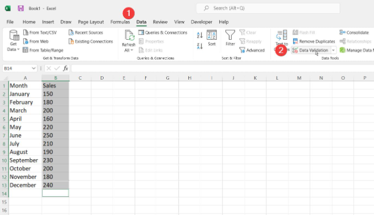Click the Consolidate button
Viewport: 374px width, 215px height.
tap(354, 32)
